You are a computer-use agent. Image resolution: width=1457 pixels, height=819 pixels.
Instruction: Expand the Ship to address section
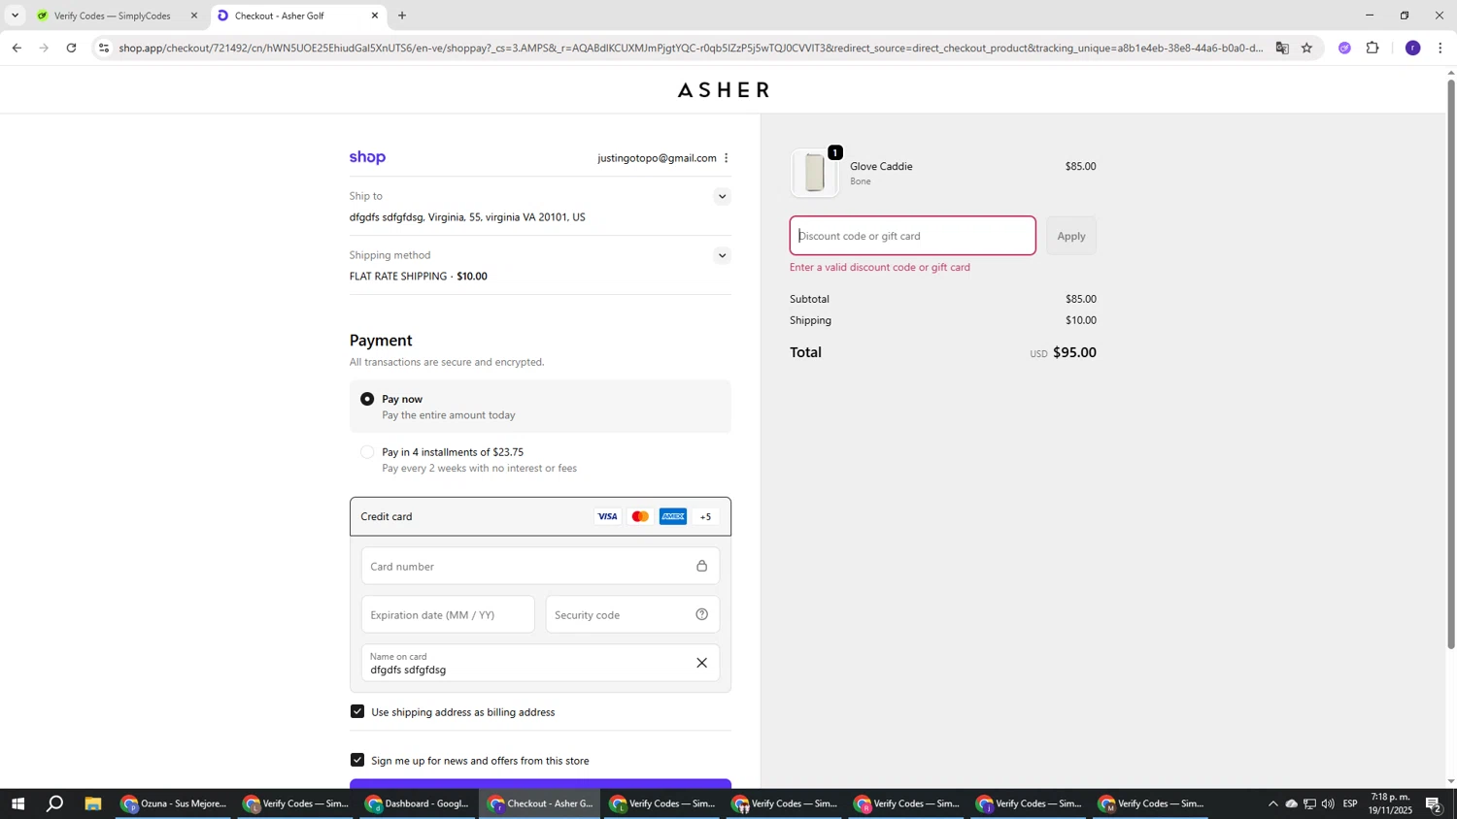(x=722, y=197)
